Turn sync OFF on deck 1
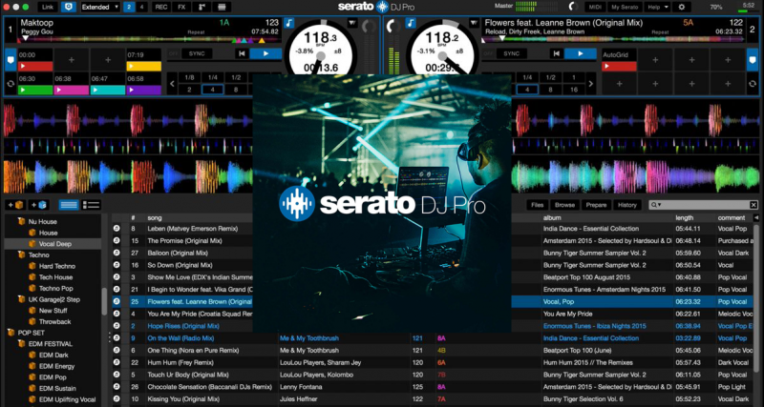This screenshot has width=764, height=407. [173, 53]
